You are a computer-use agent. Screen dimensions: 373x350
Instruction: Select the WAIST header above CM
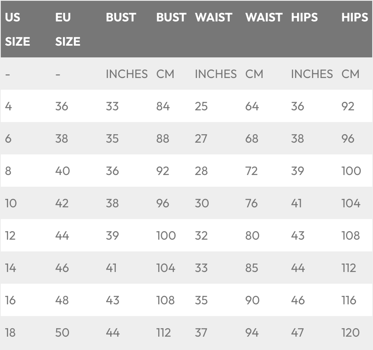click(263, 18)
